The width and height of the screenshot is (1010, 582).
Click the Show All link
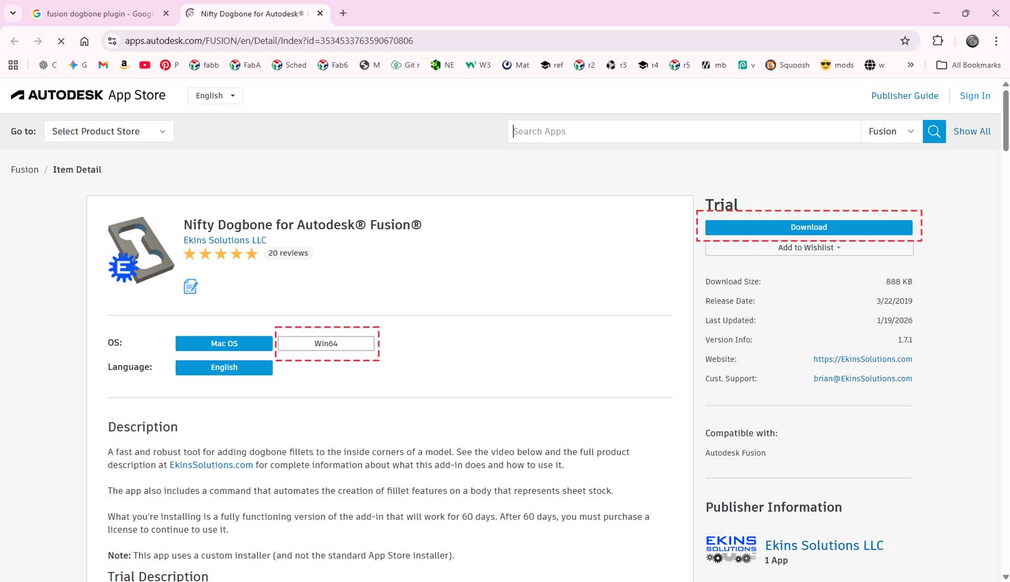(972, 131)
